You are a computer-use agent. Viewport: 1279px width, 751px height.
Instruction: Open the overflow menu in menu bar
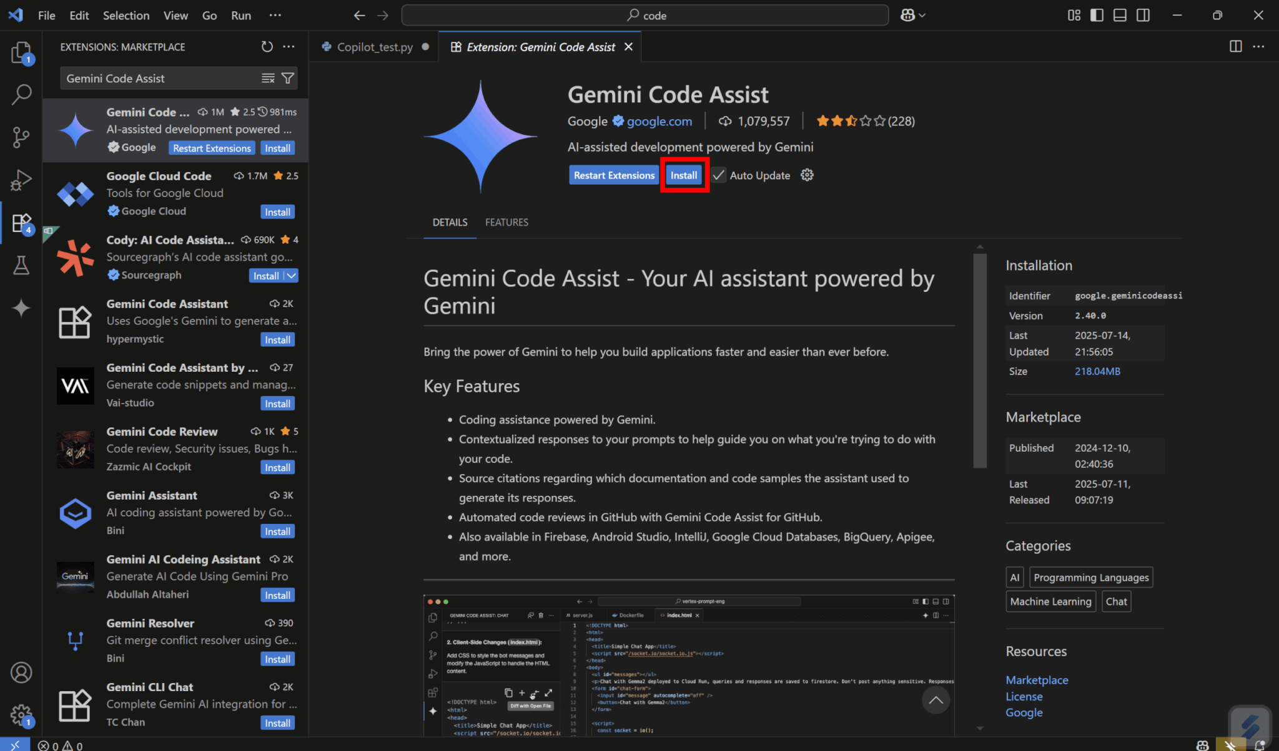275,15
